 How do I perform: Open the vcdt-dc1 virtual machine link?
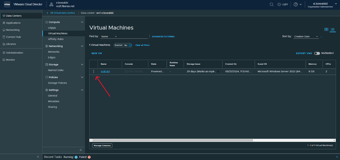pyautogui.click(x=105, y=72)
